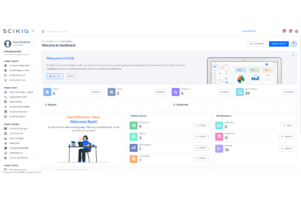301x201 pixels.
Task: Click the Hide button in welcome banner
Action: click(71, 76)
